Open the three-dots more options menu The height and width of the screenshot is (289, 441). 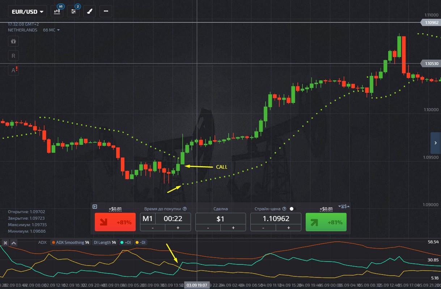point(106,11)
